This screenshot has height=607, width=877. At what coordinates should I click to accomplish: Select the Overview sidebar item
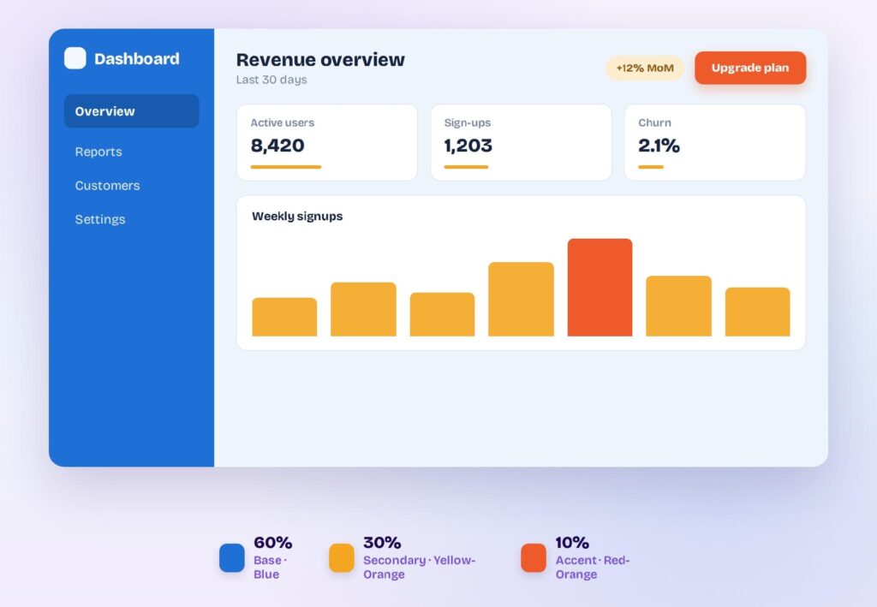131,111
